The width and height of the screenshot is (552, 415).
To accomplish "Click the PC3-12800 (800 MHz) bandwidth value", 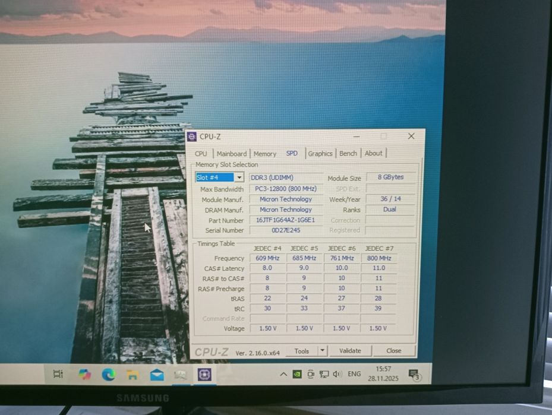I will 286,189.
